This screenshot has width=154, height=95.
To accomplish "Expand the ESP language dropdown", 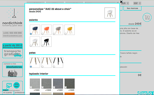I will click(140, 3).
